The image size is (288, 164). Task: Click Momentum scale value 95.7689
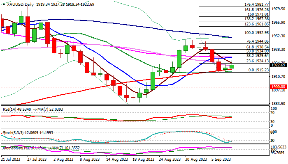tap(278, 153)
